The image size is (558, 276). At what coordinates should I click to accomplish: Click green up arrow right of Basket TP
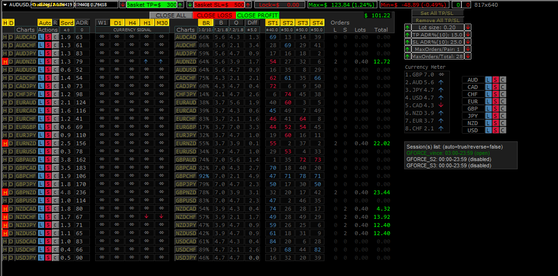tap(180, 5)
